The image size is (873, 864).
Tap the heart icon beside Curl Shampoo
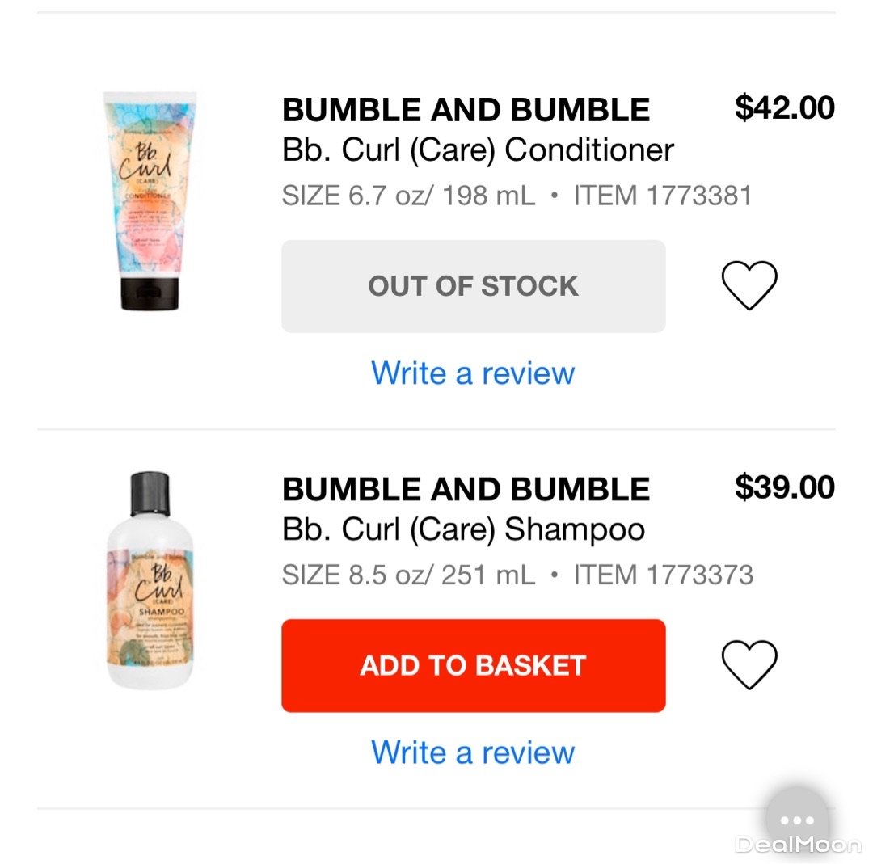[x=749, y=664]
